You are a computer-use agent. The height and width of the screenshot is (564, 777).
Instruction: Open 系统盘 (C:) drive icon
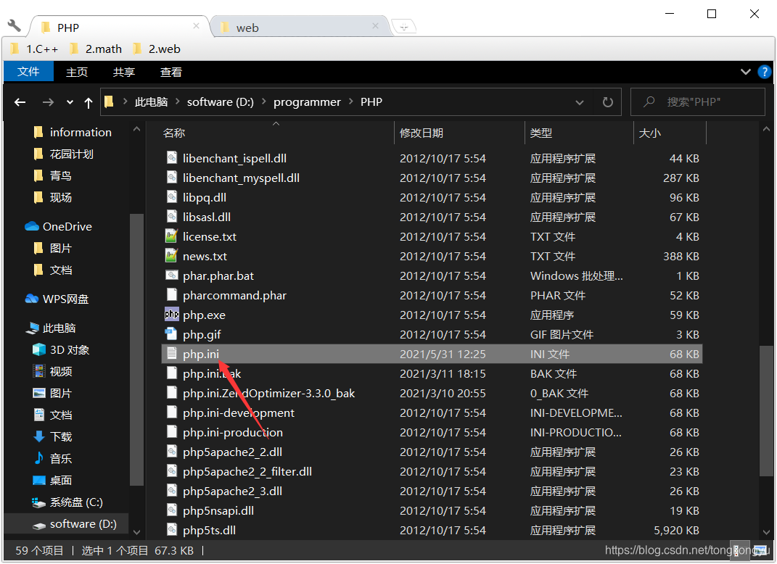coord(39,502)
